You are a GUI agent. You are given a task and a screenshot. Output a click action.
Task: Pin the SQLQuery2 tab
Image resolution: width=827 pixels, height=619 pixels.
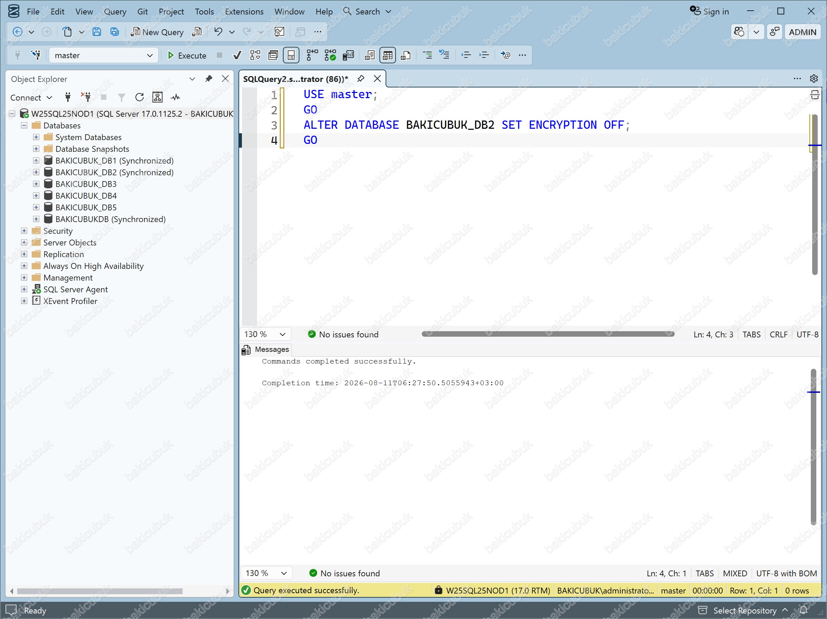[x=360, y=79]
